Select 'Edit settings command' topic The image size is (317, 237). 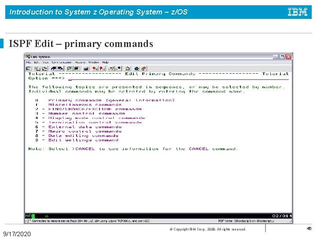[83, 140]
